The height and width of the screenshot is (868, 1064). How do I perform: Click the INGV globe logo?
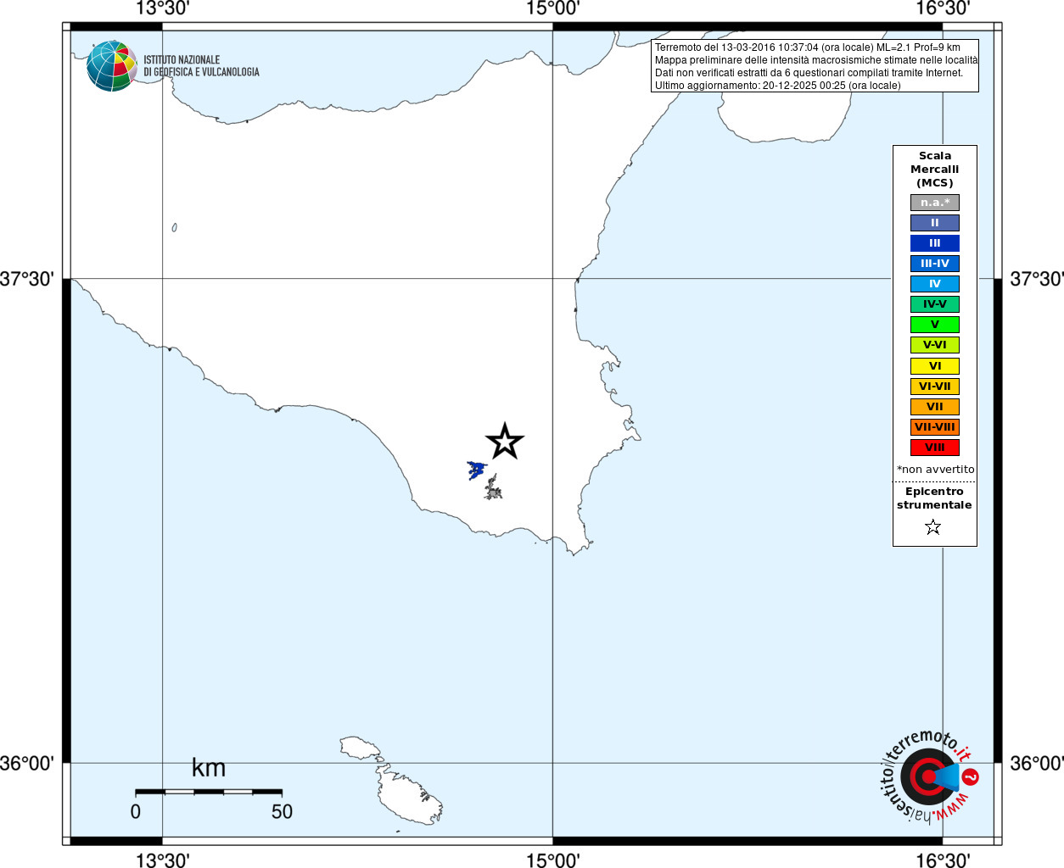pos(112,65)
